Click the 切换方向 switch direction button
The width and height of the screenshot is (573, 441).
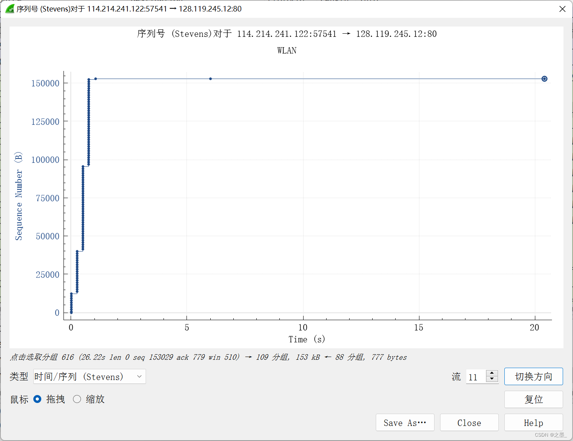coord(534,376)
